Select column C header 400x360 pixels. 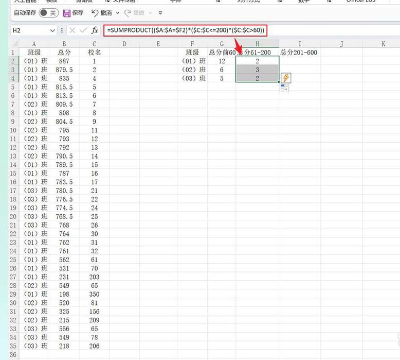click(94, 44)
